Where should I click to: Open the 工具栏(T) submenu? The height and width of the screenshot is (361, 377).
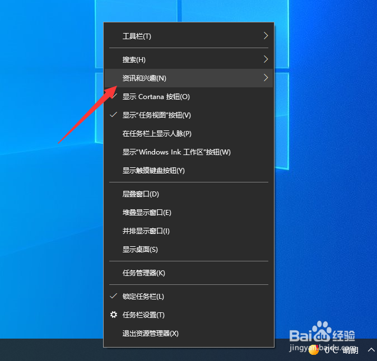click(x=188, y=36)
